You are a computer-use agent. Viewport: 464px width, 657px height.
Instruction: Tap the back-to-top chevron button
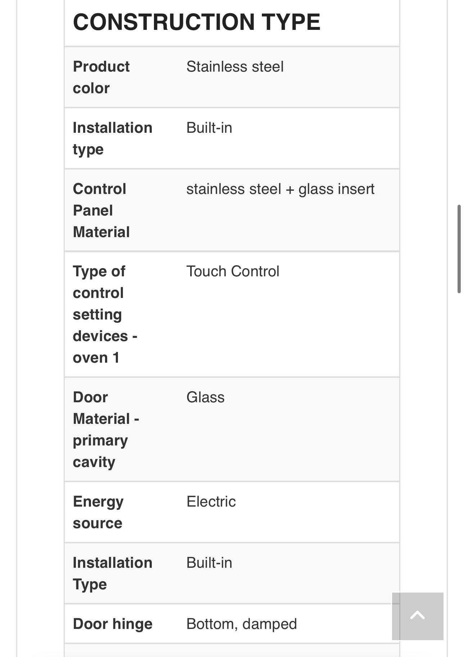[x=417, y=616]
